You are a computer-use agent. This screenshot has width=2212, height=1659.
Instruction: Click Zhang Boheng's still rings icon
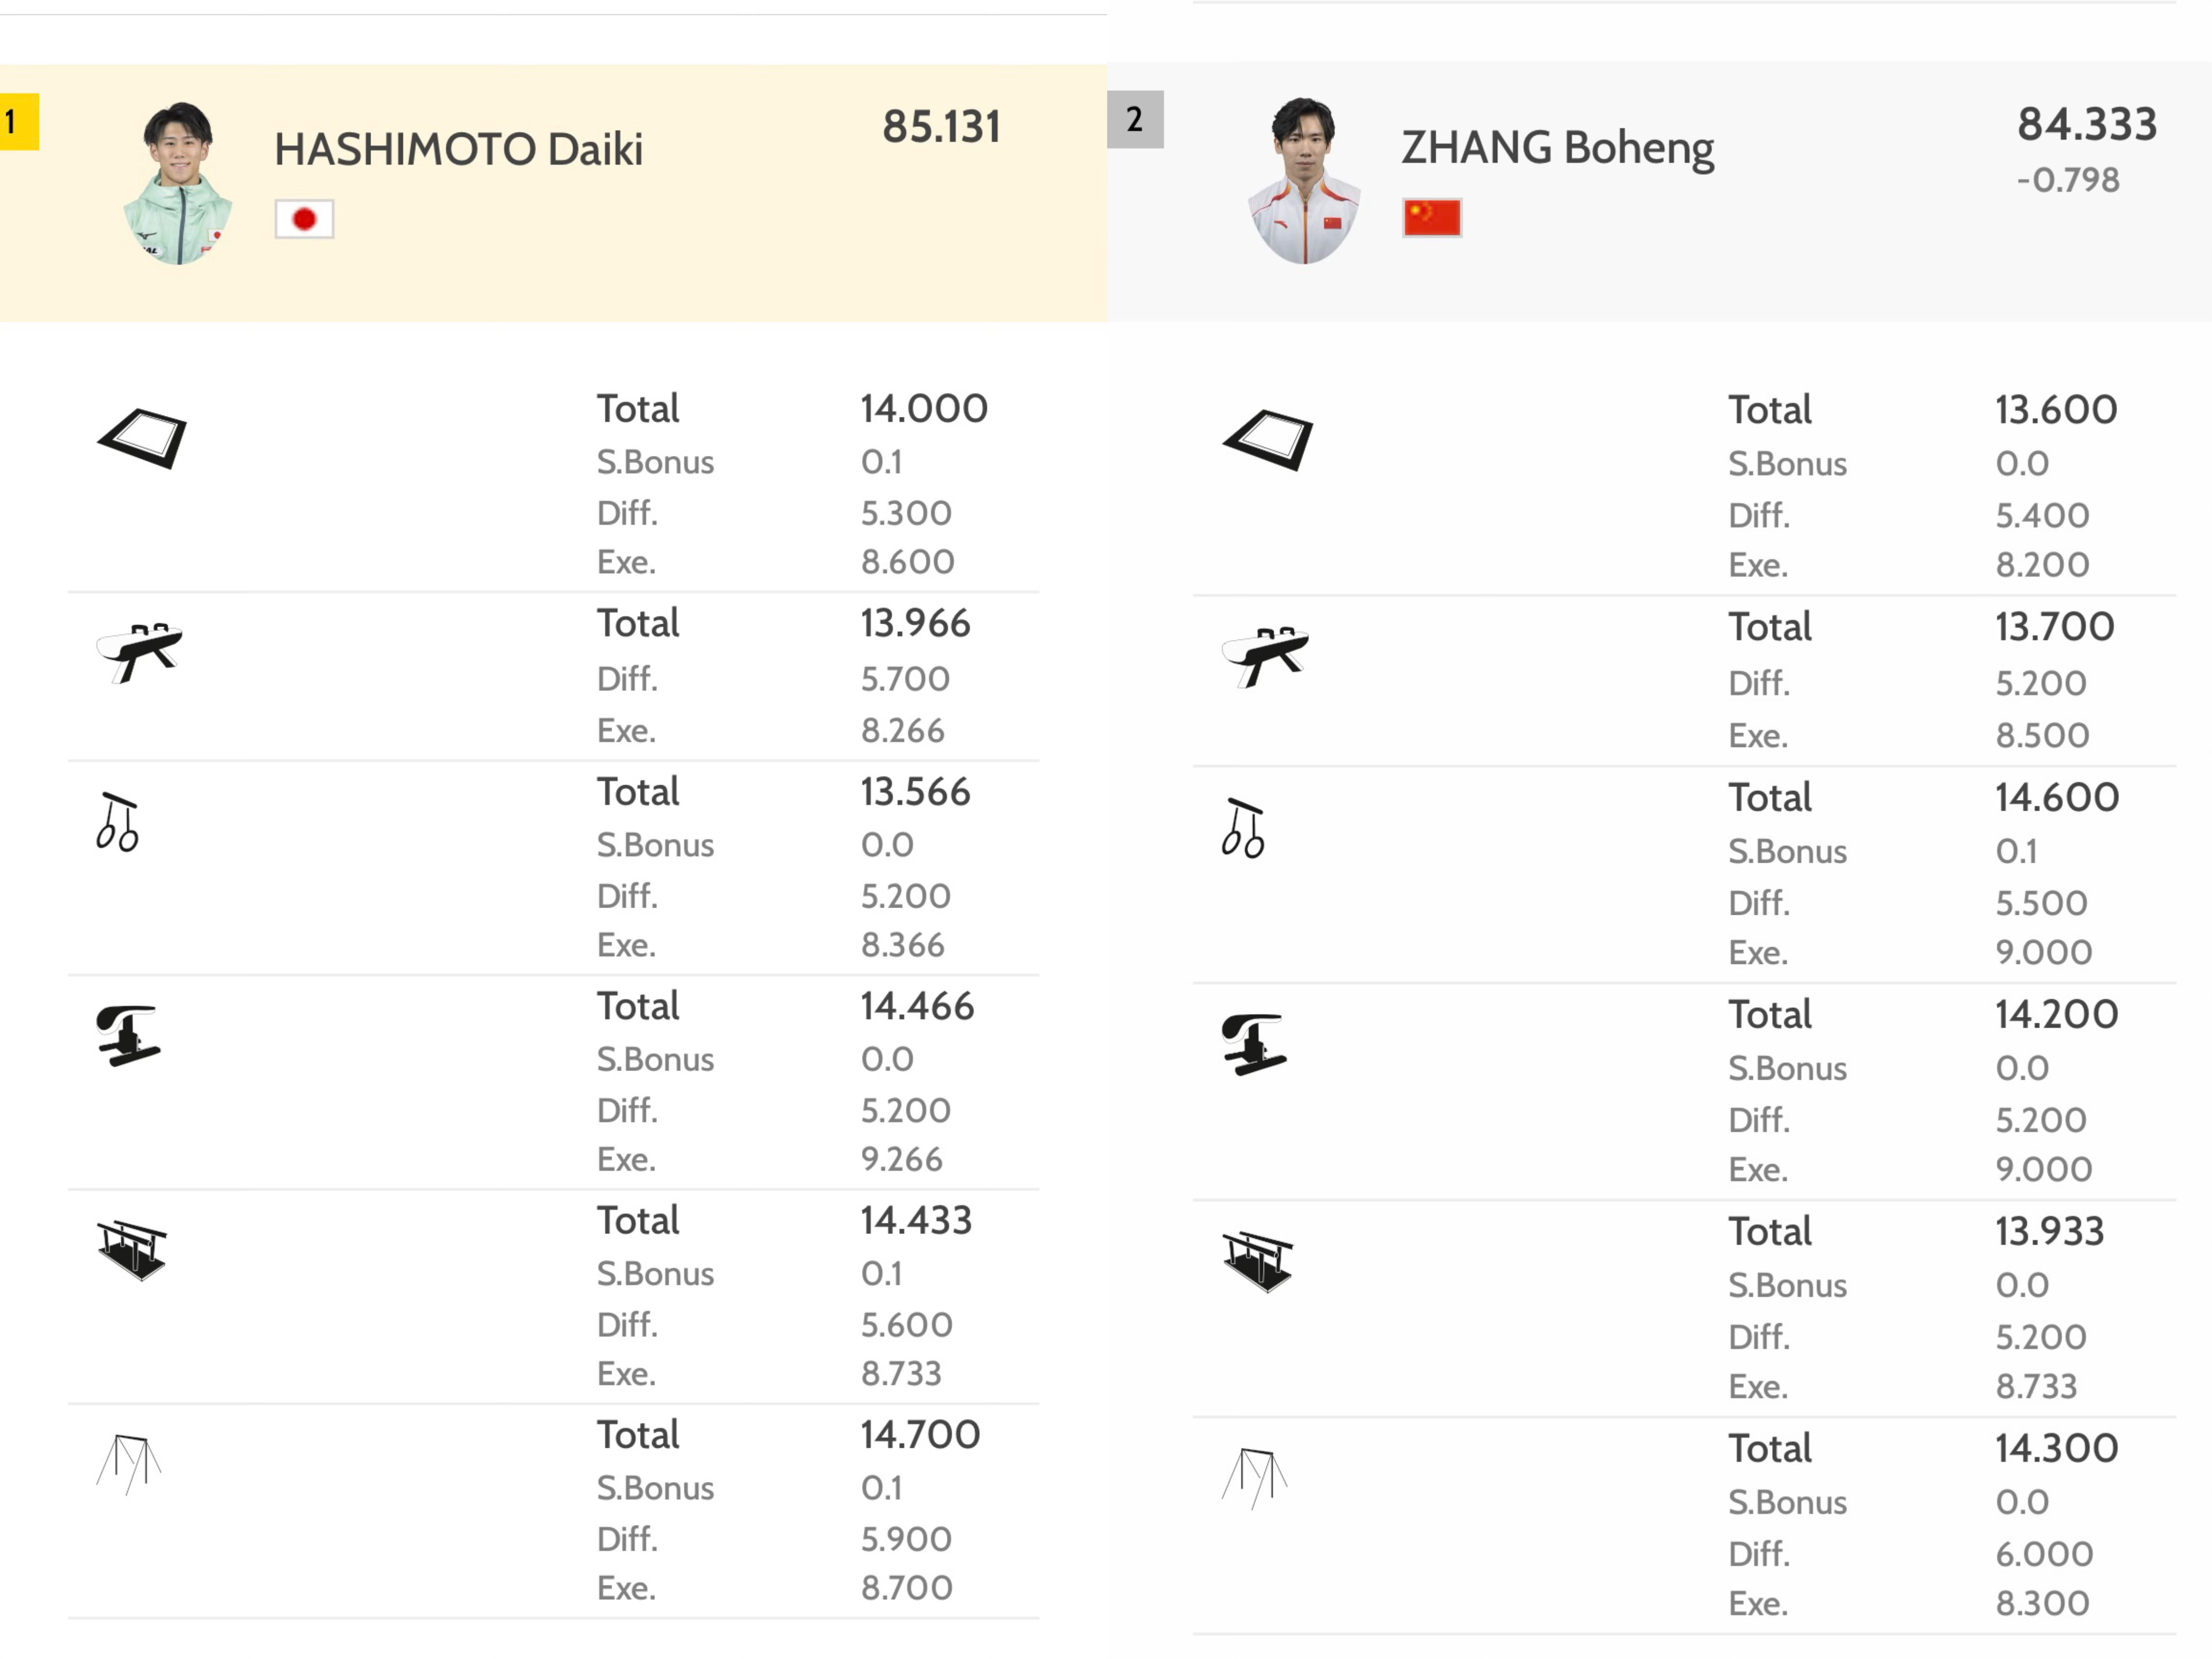tap(1243, 828)
